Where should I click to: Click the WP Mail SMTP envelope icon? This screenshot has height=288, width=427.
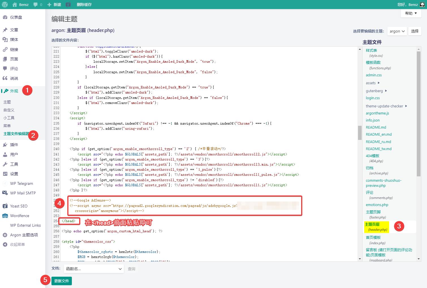(x=5, y=193)
